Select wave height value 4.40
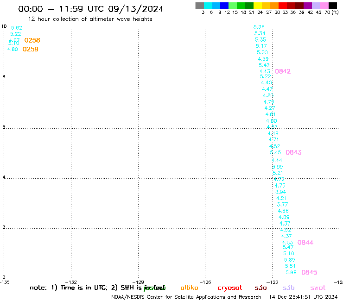Image resolution: width=343 pixels, height=301 pixels. (x=267, y=82)
